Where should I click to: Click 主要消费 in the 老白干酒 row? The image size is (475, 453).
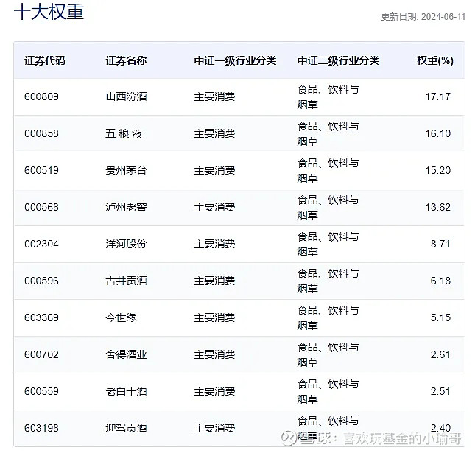click(x=214, y=391)
